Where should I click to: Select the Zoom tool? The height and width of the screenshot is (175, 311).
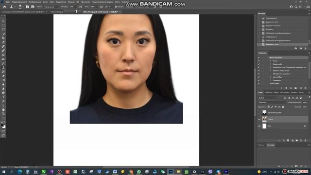3,114
